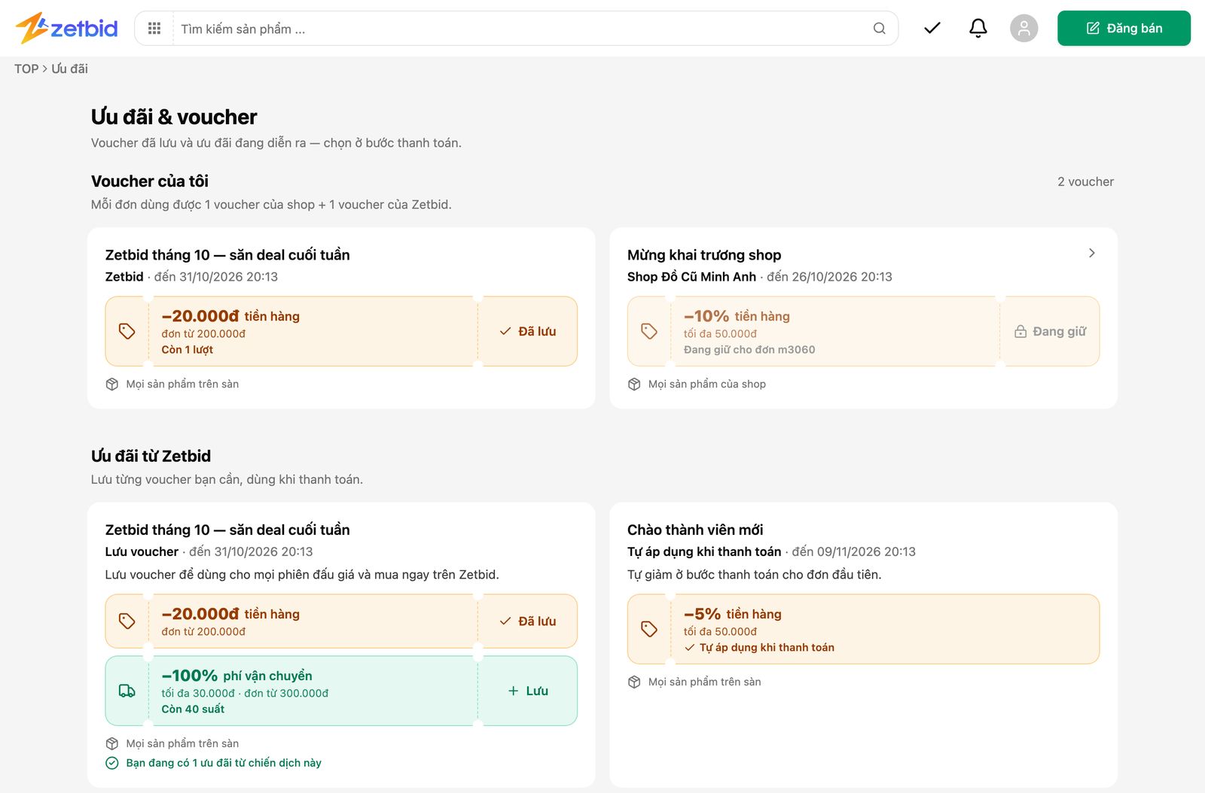Click Còn 1 lượt text
Screen dimensions: 1205x793
pyautogui.click(x=187, y=349)
